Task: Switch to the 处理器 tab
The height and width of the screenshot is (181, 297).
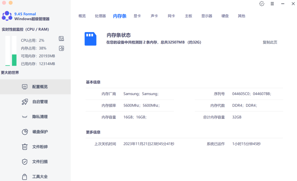Action: [x=100, y=16]
